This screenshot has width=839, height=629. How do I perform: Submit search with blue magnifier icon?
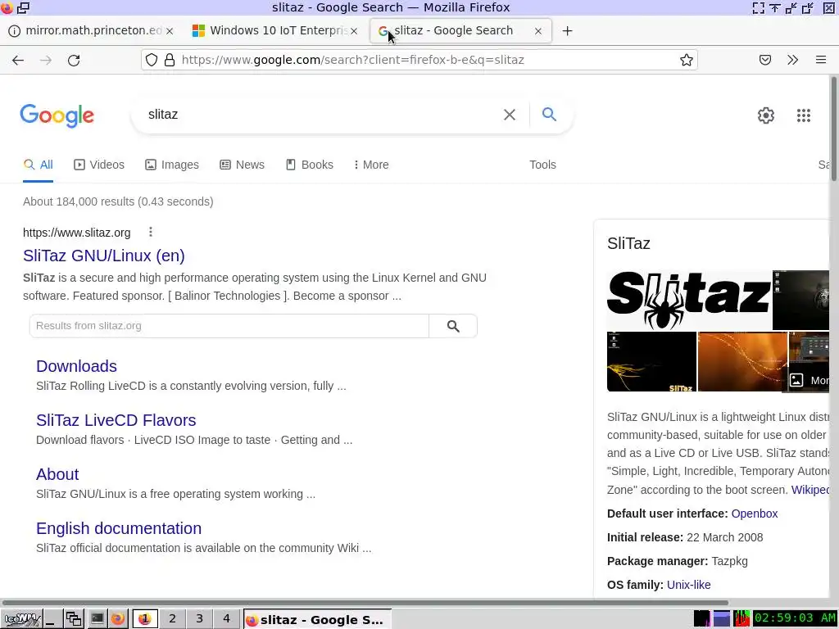click(x=549, y=114)
